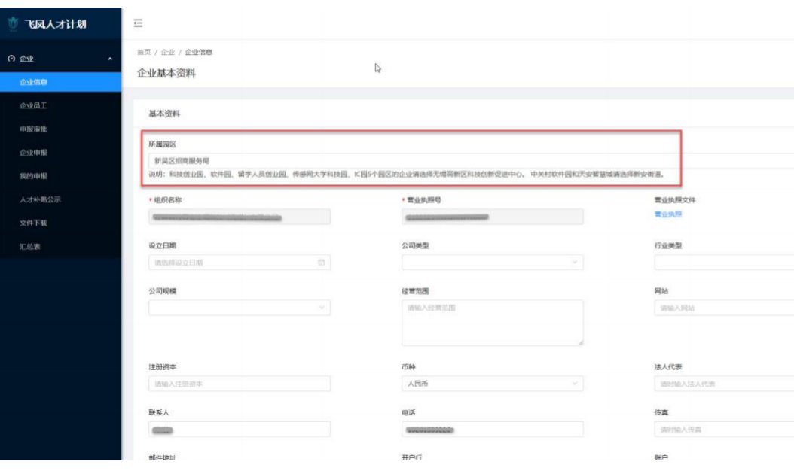The width and height of the screenshot is (794, 474).
Task: Click the 所属园区 selection field
Action: tap(413, 160)
